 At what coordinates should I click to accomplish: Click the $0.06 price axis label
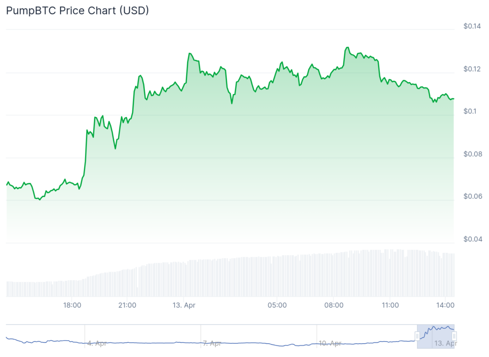point(472,196)
